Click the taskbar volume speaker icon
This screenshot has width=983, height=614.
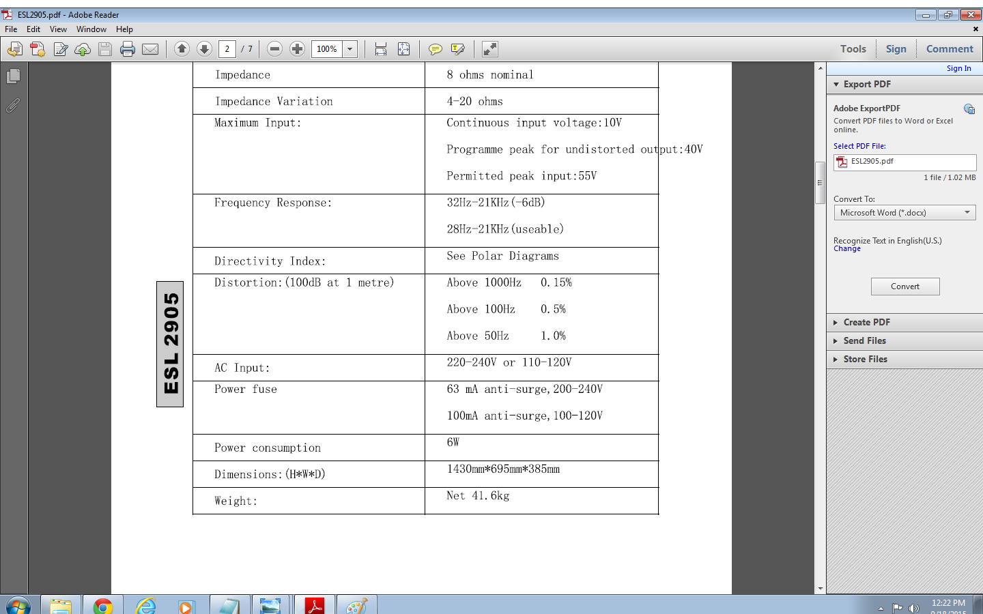click(x=914, y=608)
